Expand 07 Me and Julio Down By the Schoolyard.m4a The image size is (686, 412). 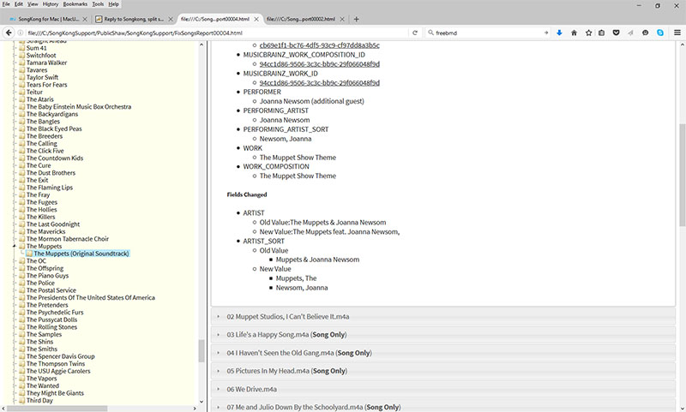(x=443, y=407)
